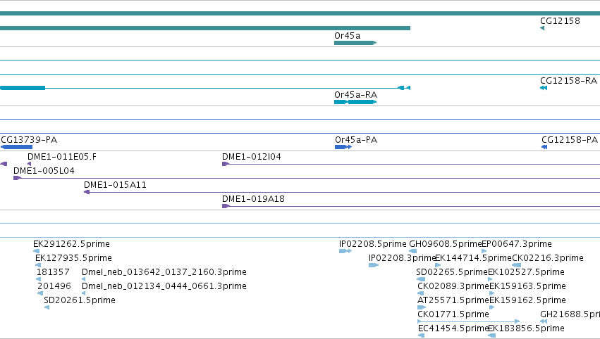Select the EK127935.5prime EST label

click(x=73, y=258)
